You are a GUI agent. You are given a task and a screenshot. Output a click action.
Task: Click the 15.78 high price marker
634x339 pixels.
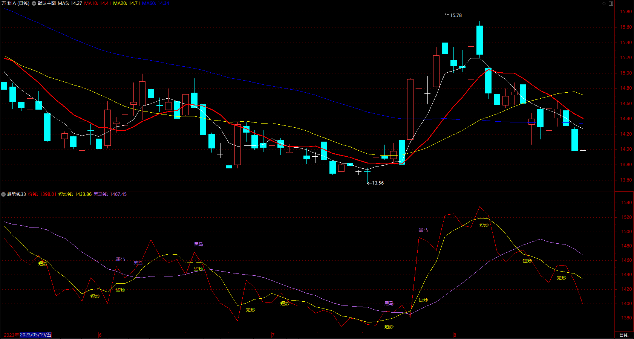click(x=456, y=15)
